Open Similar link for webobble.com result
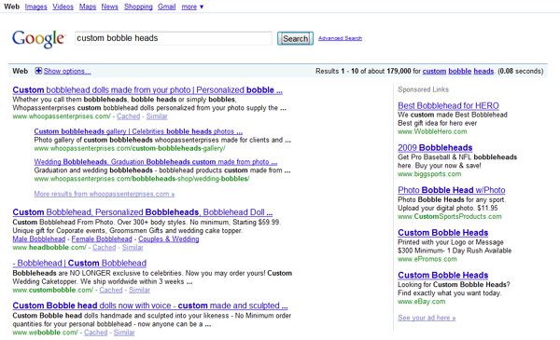Image resolution: width=560 pixels, height=340 pixels. click(124, 333)
